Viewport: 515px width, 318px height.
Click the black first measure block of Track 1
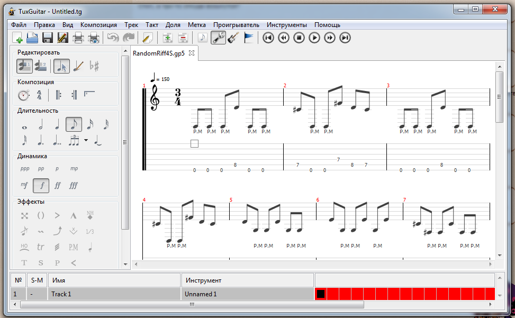(x=320, y=294)
